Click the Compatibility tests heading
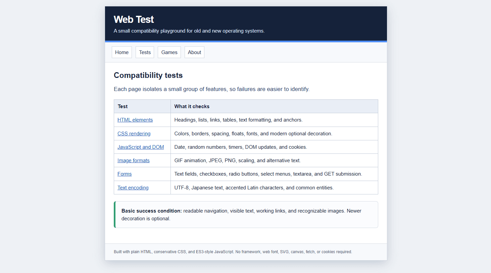 (148, 75)
